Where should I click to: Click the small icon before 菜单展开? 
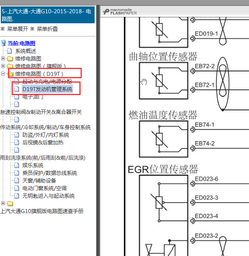(3, 29)
